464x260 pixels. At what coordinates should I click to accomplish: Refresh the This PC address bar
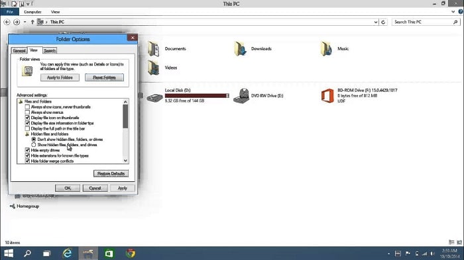click(x=383, y=22)
